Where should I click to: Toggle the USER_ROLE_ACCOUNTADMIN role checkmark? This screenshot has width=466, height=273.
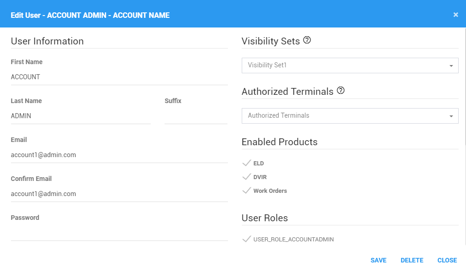pos(247,239)
